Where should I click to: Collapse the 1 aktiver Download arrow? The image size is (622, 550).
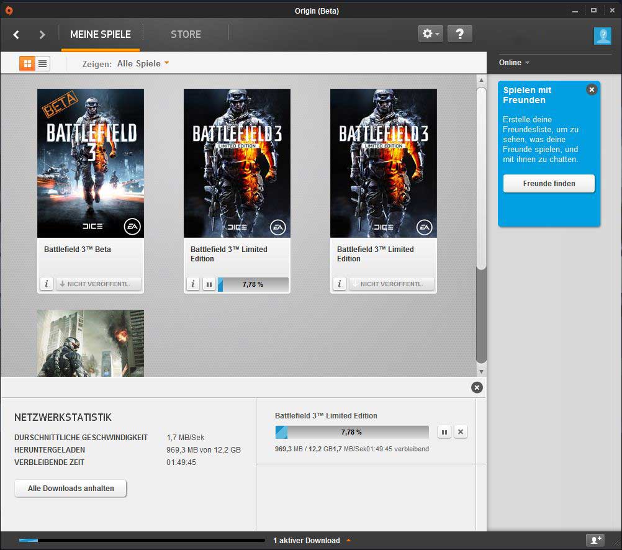348,540
